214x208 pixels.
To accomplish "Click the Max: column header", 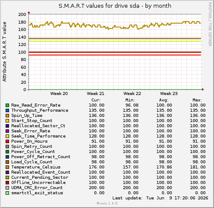I will tap(197, 100).
